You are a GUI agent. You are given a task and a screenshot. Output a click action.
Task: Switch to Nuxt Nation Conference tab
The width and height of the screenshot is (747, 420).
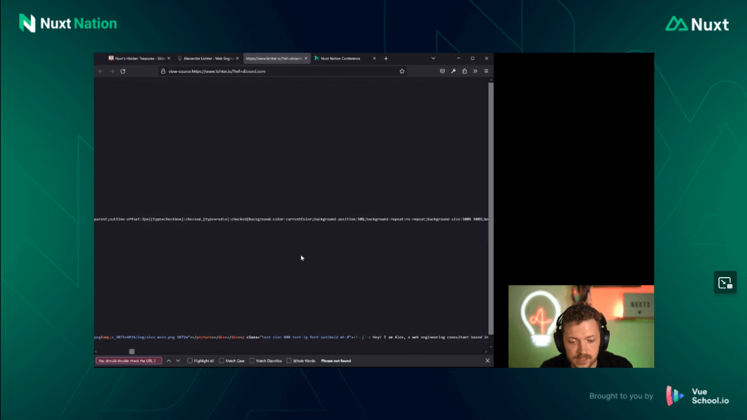(341, 58)
